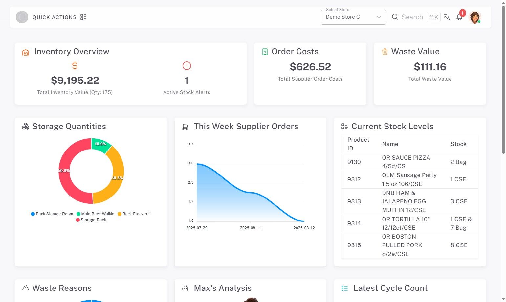506x302 pixels.
Task: Click the Stock column header
Action: coord(458,144)
